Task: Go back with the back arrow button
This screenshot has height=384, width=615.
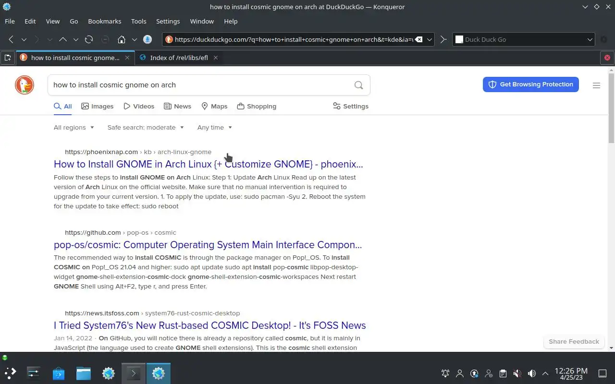Action: 11,39
